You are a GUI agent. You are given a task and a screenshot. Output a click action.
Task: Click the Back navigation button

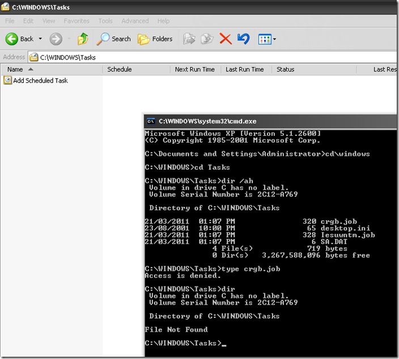[x=19, y=39]
